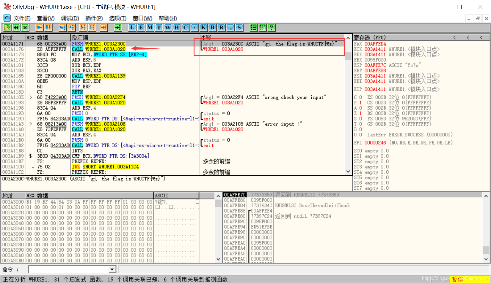Open the Memory map with the M button
The image size is (491, 284).
[150, 28]
